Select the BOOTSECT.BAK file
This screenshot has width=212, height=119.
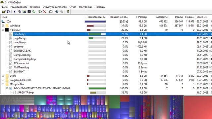(x=22, y=51)
